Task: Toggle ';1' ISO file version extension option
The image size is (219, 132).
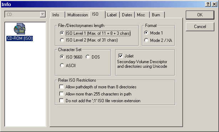Action: pos(100,101)
